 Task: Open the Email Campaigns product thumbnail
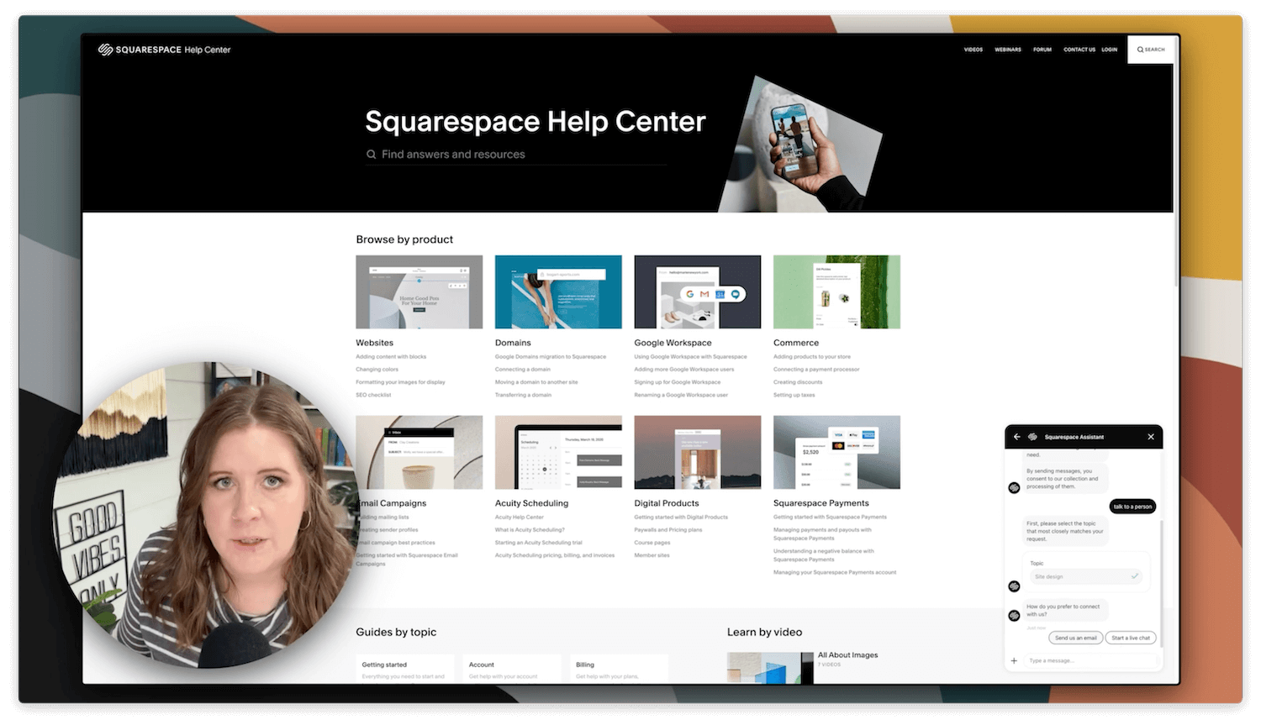(x=419, y=452)
